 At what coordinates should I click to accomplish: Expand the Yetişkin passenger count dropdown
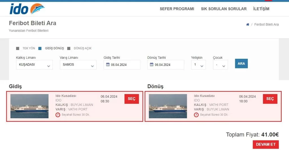coord(198,65)
